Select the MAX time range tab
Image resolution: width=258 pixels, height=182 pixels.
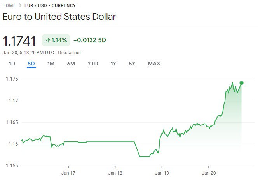tap(154, 64)
